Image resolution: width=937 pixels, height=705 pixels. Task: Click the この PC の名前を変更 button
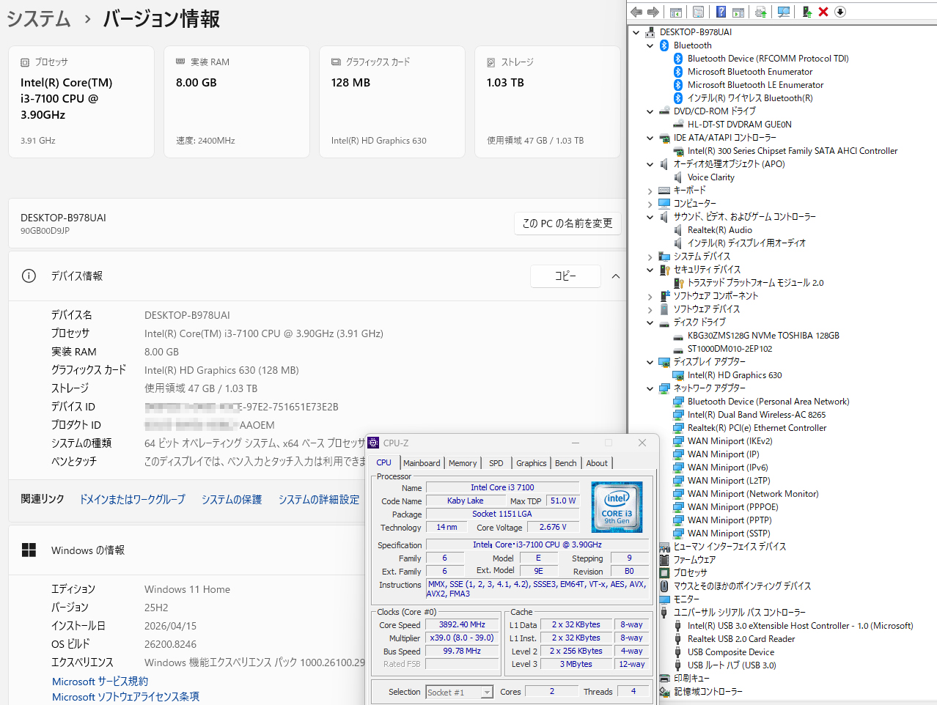(567, 224)
